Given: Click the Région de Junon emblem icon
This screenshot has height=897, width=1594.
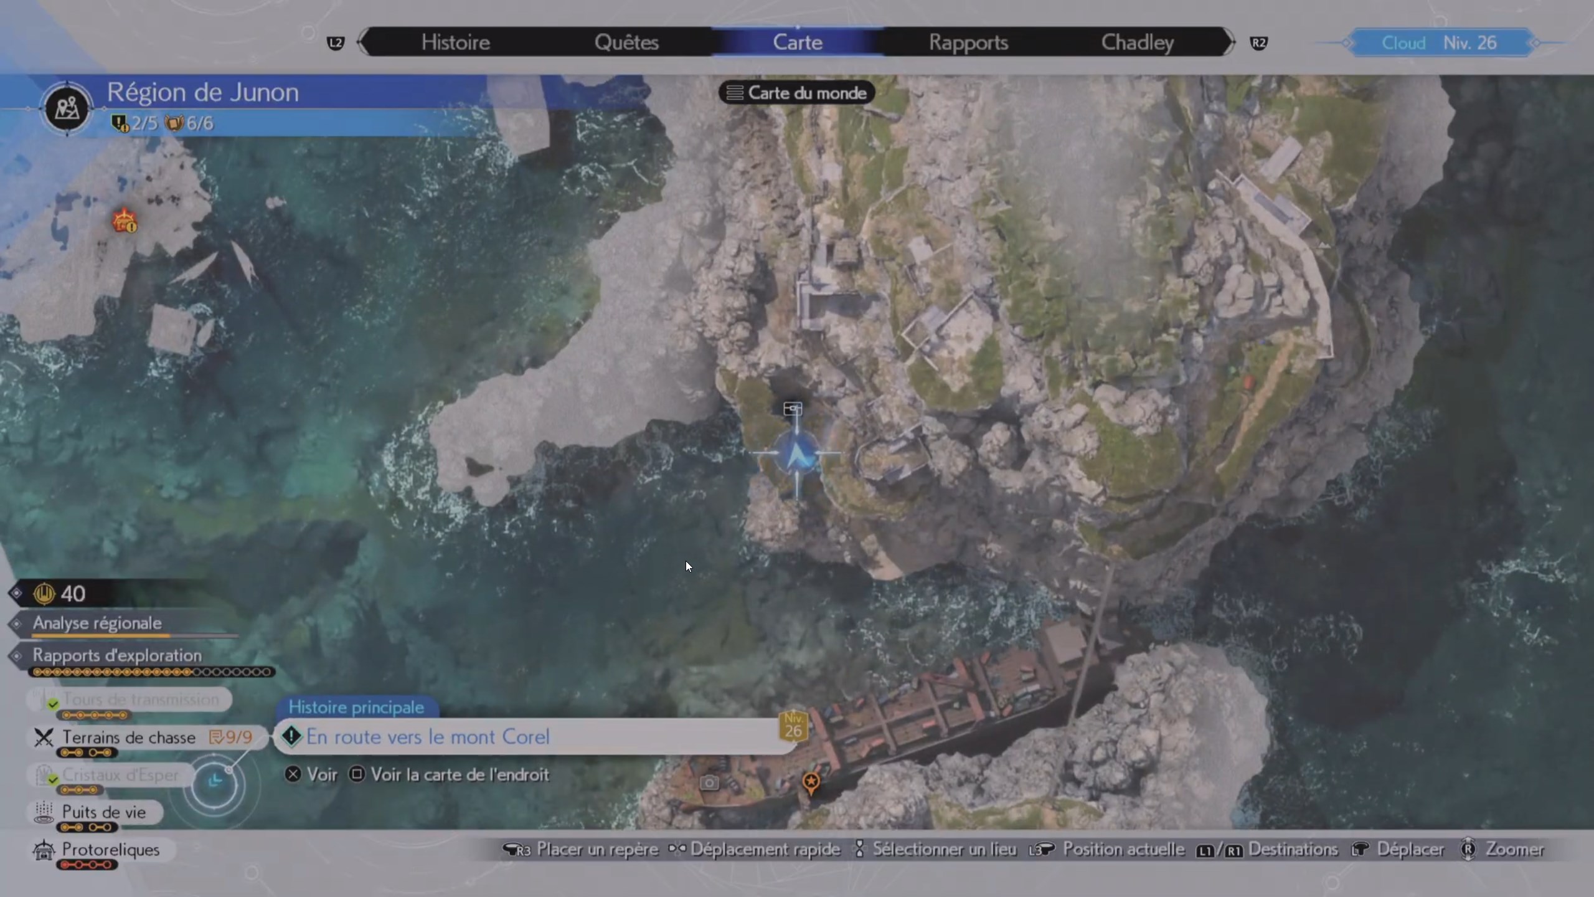Looking at the screenshot, I should (67, 108).
